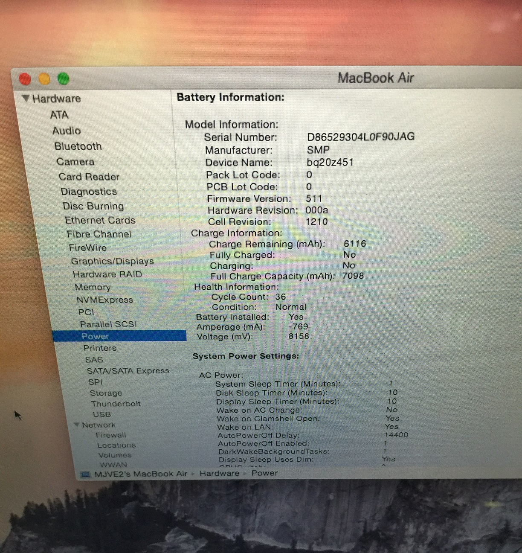Collapse the Hardware section disclosure triangle

click(26, 98)
